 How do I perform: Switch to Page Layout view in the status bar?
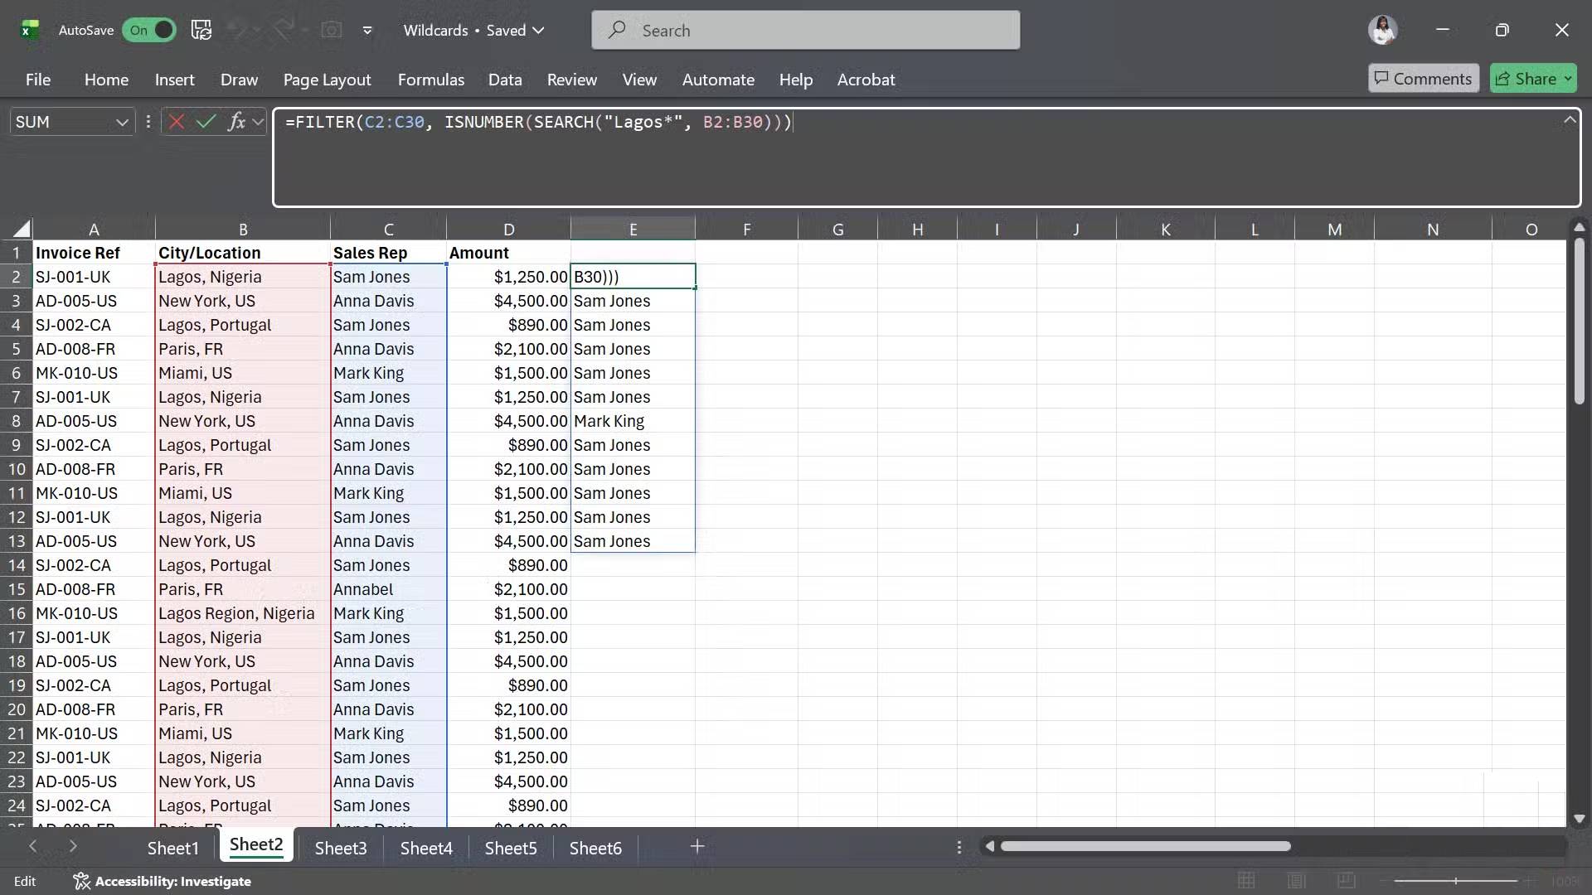pos(1298,880)
